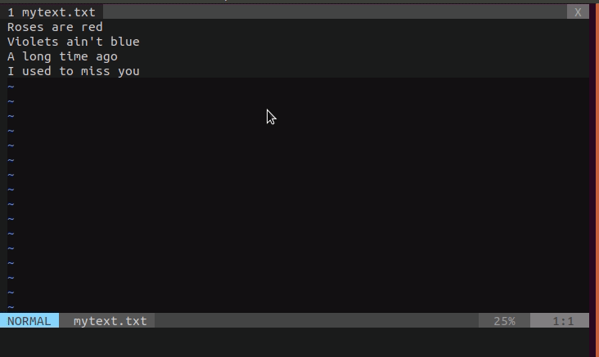This screenshot has width=599, height=357.
Task: Select the "1 mytext.txt" tab
Action: point(52,12)
